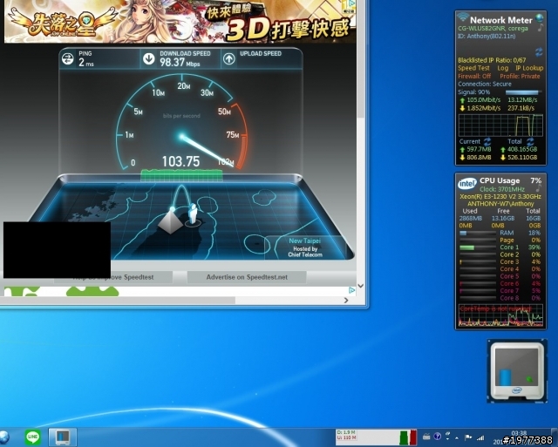Click the 103.75 gauge readout
The height and width of the screenshot is (447, 558).
click(x=180, y=162)
